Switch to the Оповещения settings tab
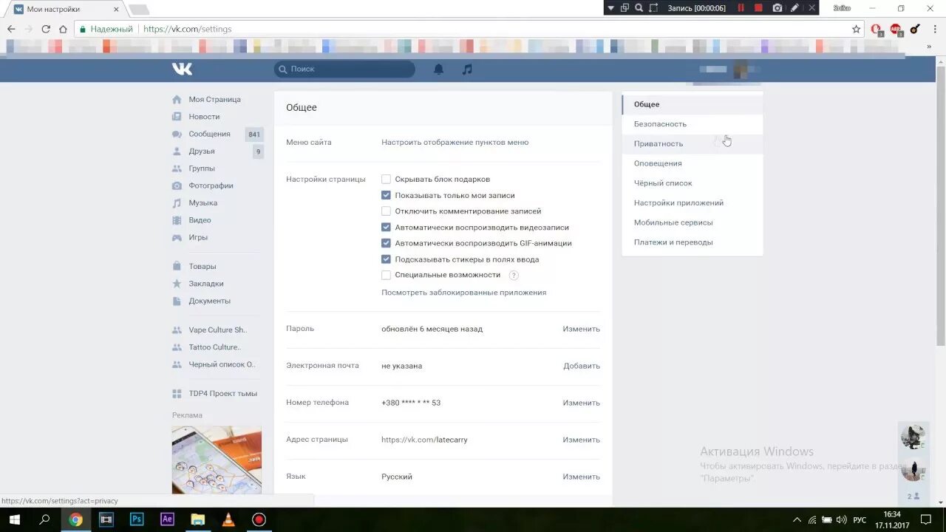946x532 pixels. click(693, 163)
